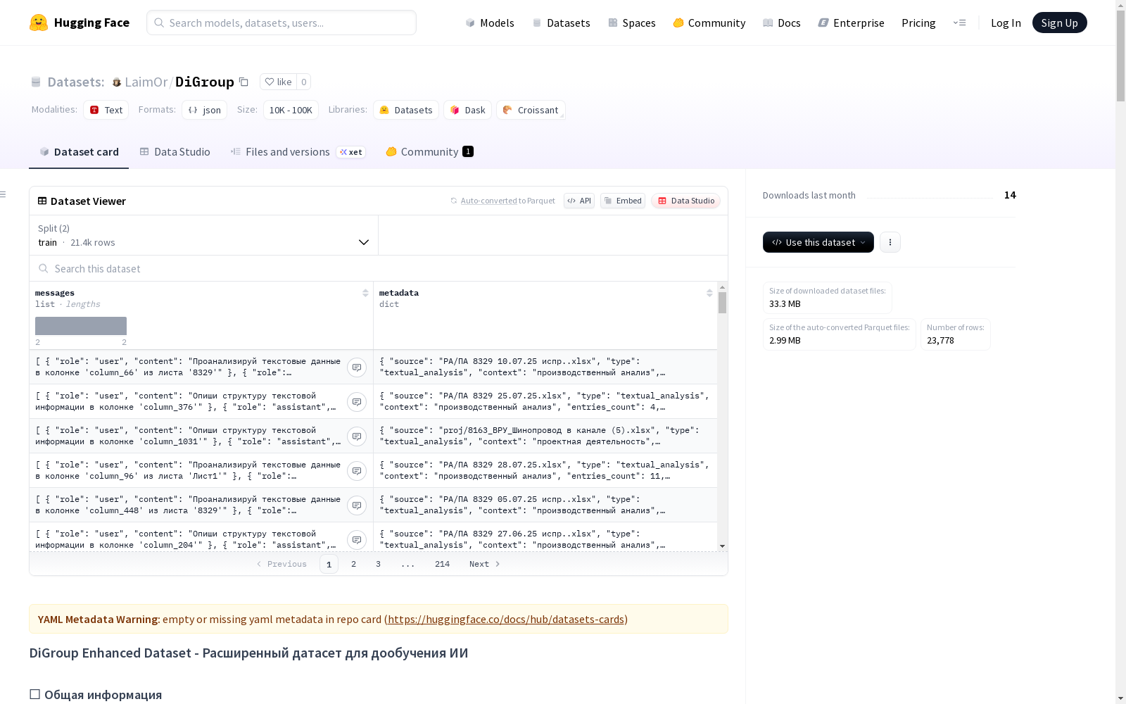The width and height of the screenshot is (1126, 704).
Task: Focus the Search this dataset field
Action: 379,268
